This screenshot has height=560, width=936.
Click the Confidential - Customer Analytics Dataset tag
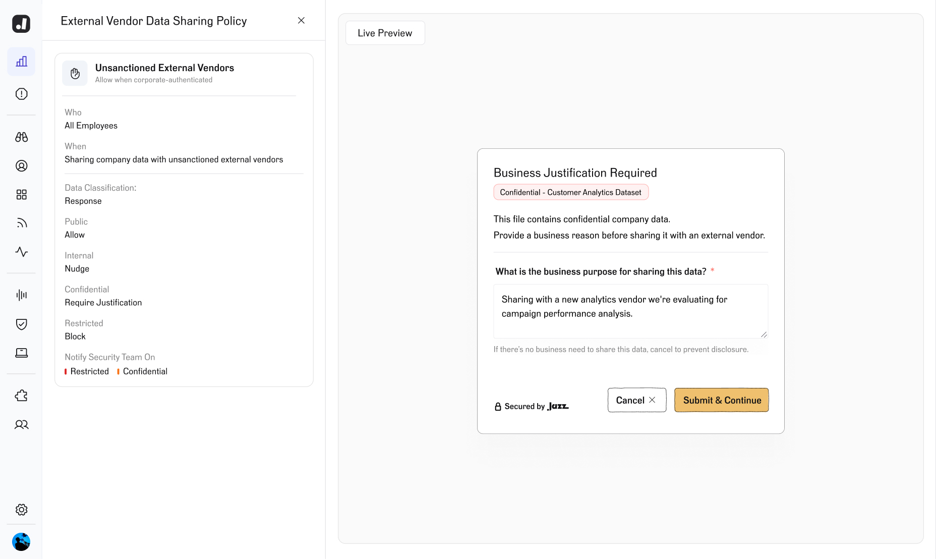click(x=571, y=192)
